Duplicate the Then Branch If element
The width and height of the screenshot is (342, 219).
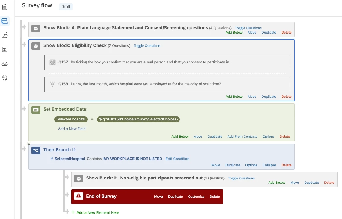click(x=233, y=165)
